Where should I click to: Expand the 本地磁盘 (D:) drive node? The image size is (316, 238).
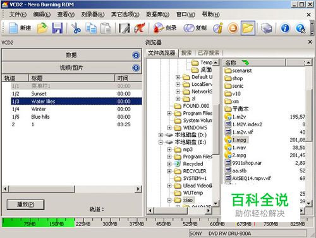click(161, 135)
